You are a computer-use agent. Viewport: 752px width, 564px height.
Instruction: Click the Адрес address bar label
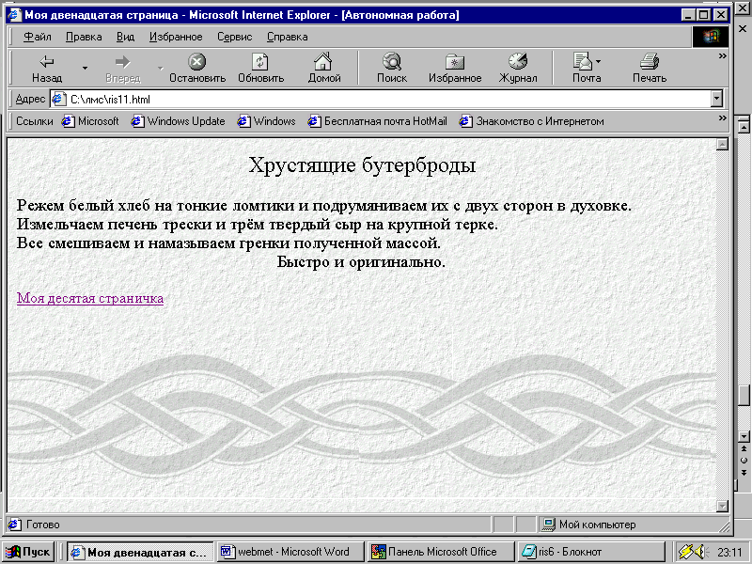pyautogui.click(x=30, y=100)
